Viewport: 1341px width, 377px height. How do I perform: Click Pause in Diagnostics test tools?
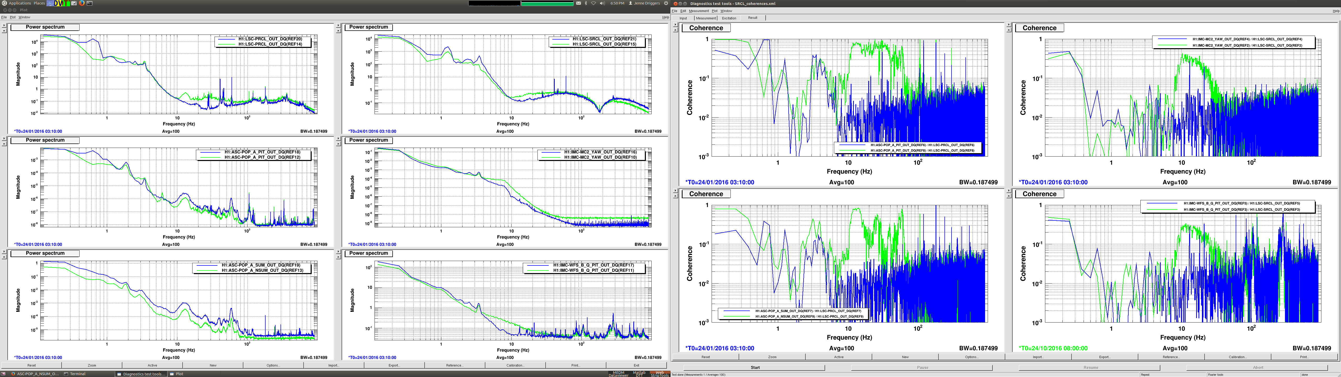pos(922,368)
